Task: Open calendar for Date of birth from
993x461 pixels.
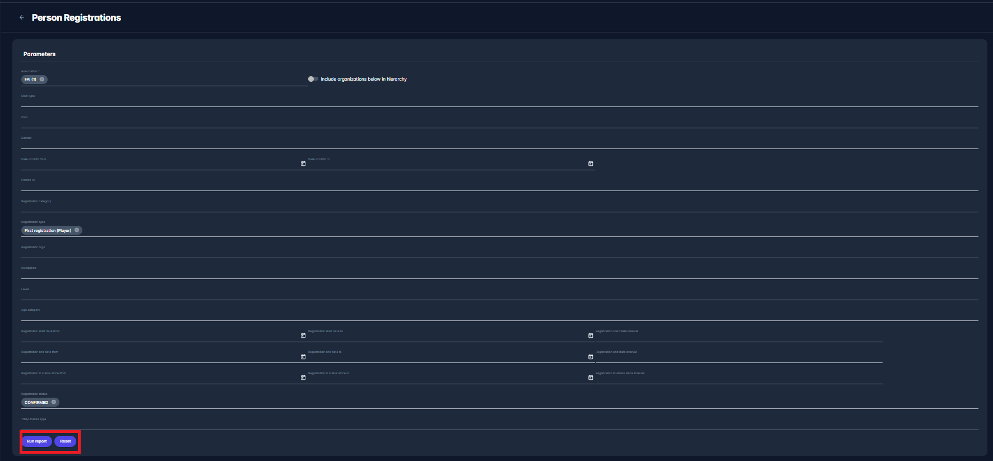Action: pyautogui.click(x=303, y=164)
